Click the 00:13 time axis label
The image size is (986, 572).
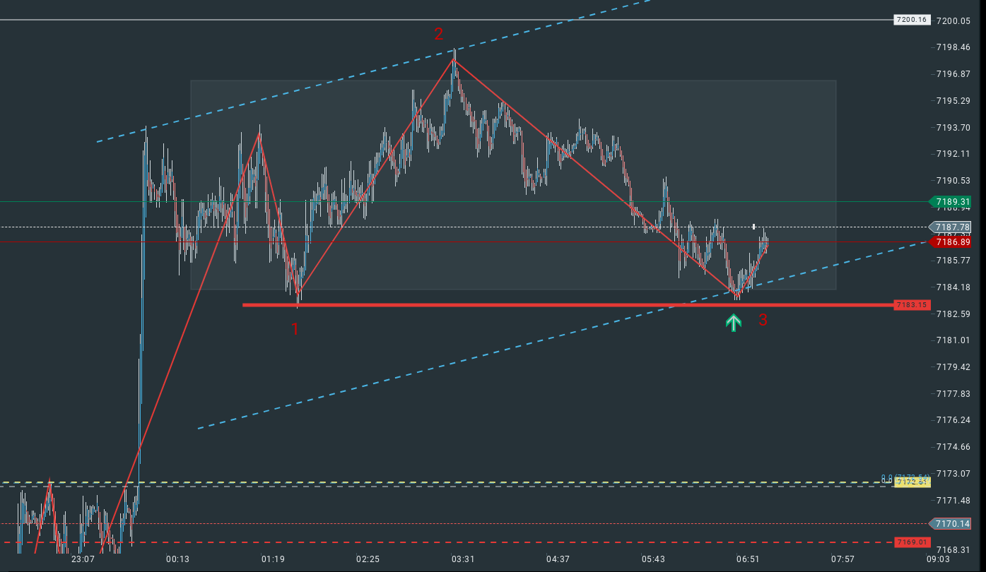[177, 559]
